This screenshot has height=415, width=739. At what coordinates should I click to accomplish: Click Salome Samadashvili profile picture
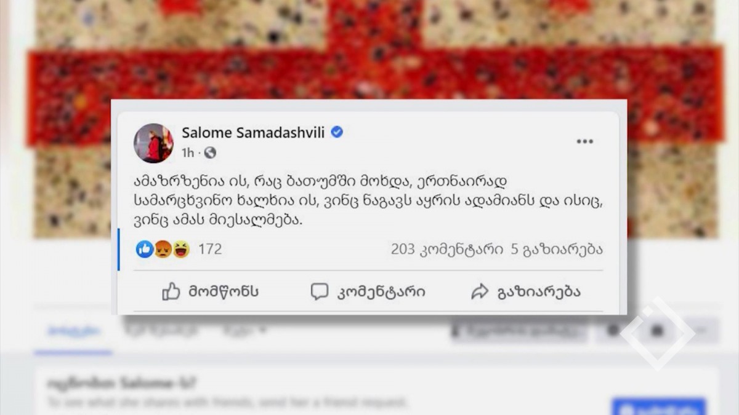[153, 143]
